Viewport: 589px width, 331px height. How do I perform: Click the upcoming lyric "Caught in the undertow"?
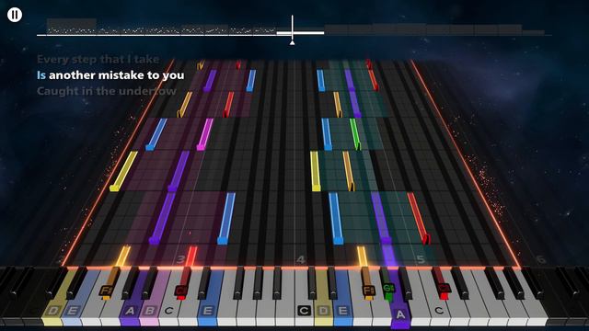pyautogui.click(x=107, y=91)
